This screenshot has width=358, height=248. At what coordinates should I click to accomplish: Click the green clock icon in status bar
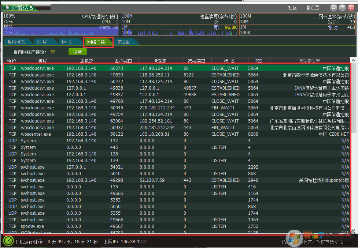point(8,241)
